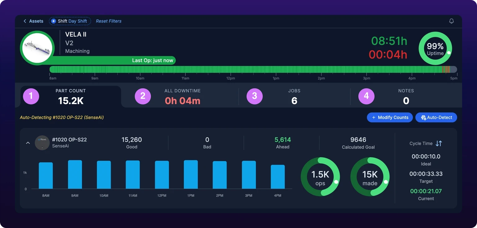This screenshot has height=228, width=477.
Task: Click the 4PM bar in chart
Action: click(278, 177)
